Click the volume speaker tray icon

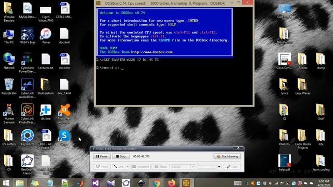click(x=270, y=183)
